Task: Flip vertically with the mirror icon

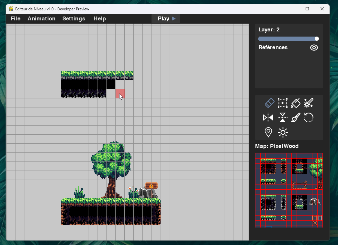Action: 283,118
